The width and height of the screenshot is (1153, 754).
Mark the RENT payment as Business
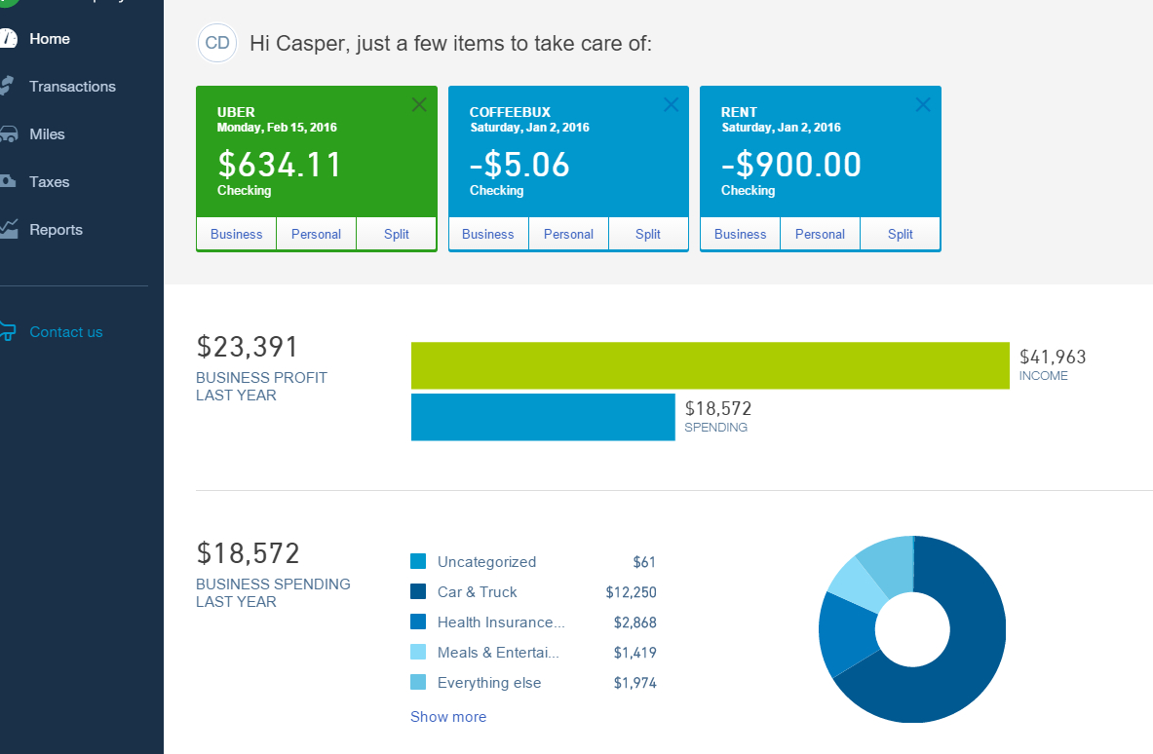click(740, 234)
